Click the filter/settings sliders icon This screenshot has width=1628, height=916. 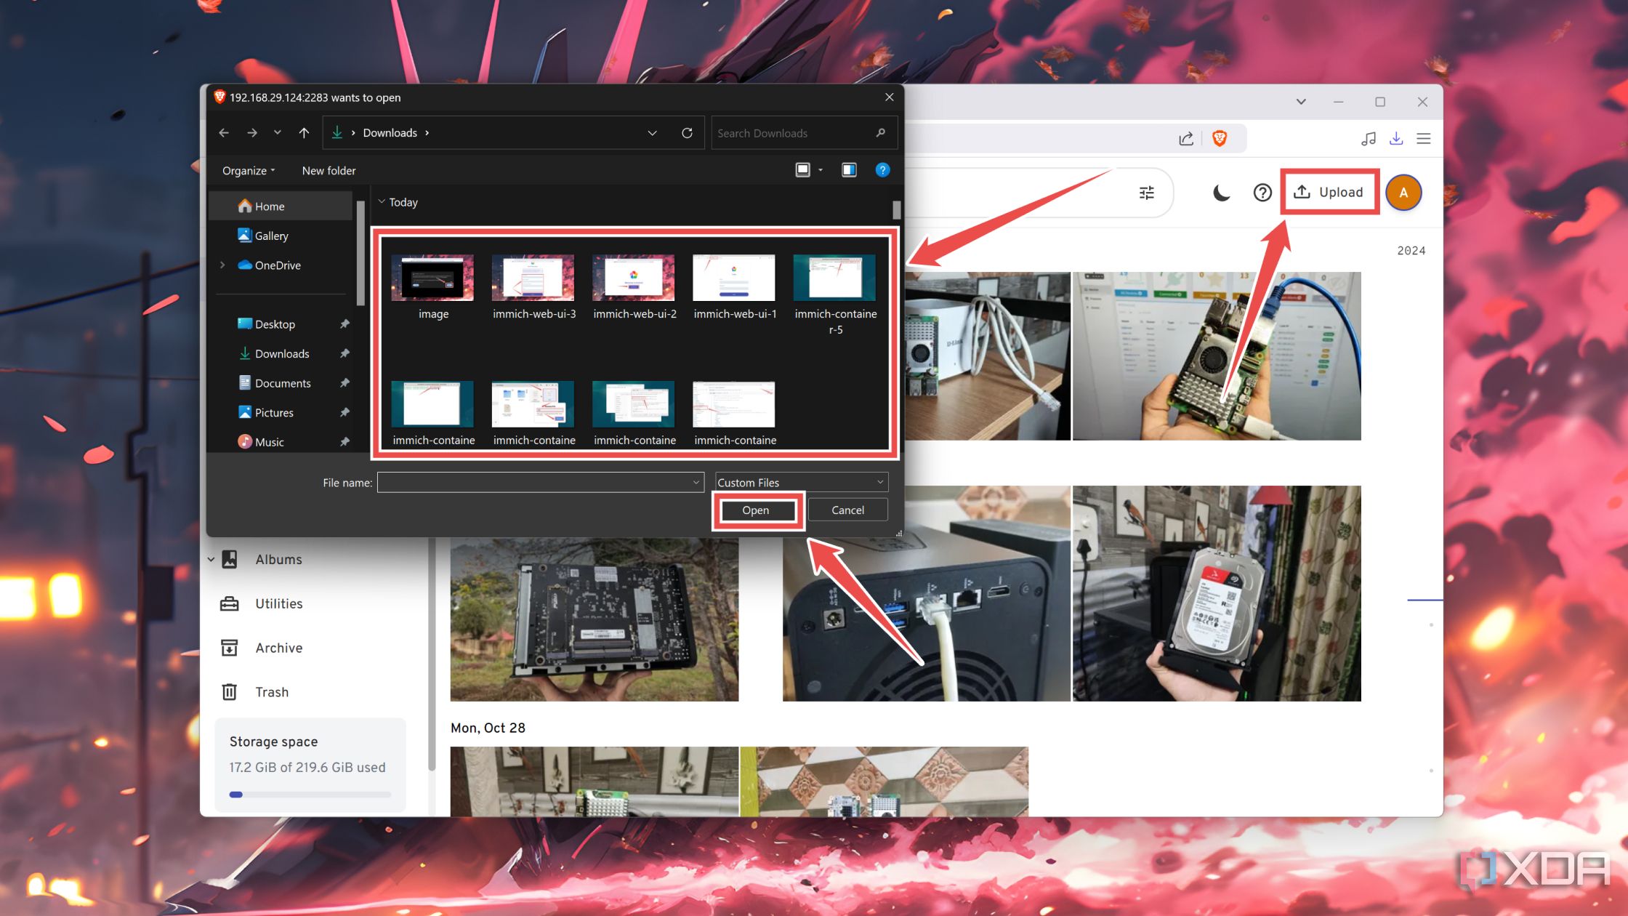pyautogui.click(x=1146, y=193)
